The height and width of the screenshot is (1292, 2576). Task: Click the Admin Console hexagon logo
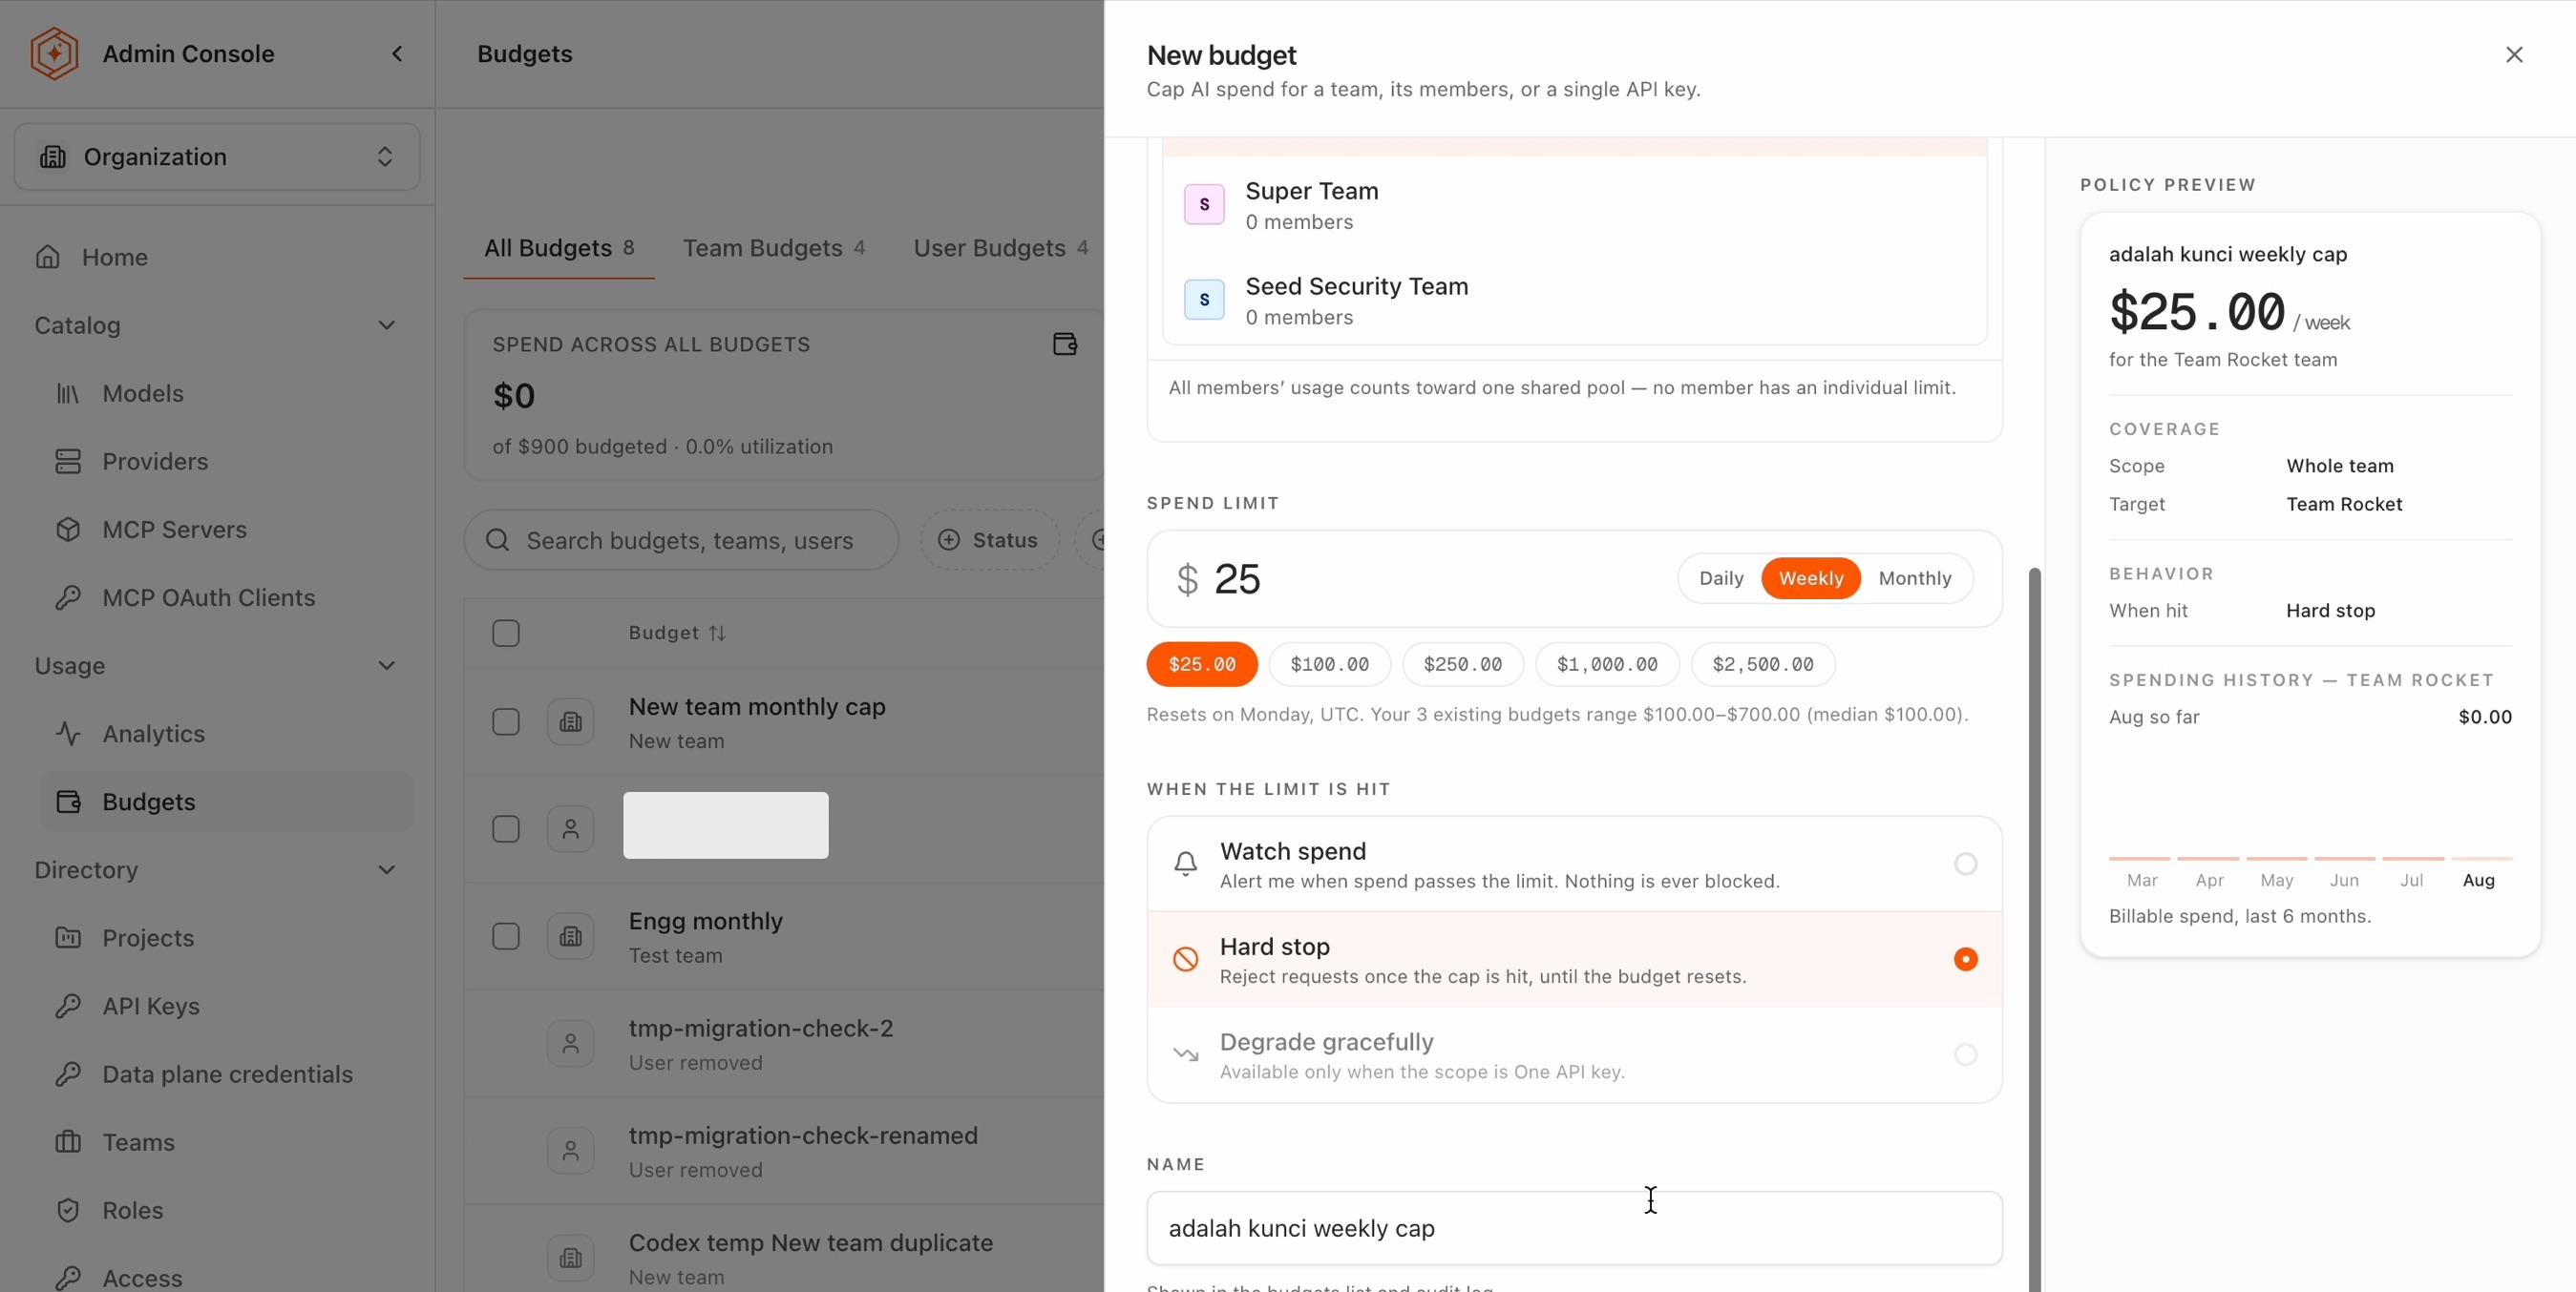pos(54,54)
